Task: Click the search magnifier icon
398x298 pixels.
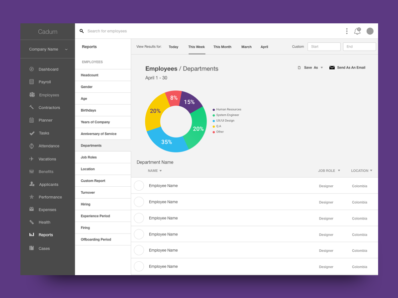Action: coord(82,31)
